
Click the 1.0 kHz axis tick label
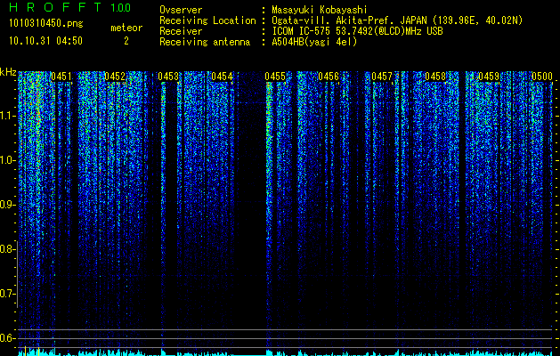click(7, 161)
